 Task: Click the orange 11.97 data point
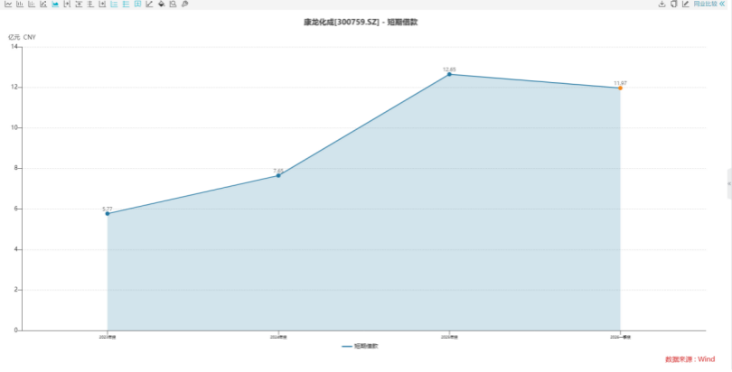[x=620, y=88]
